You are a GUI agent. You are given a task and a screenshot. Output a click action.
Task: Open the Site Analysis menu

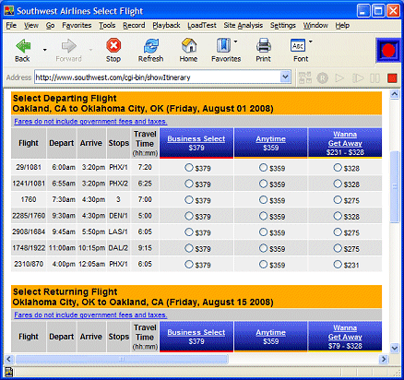[x=244, y=26]
